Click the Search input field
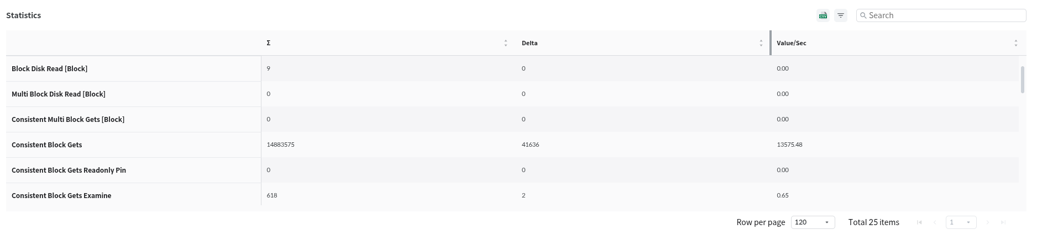 click(x=945, y=15)
